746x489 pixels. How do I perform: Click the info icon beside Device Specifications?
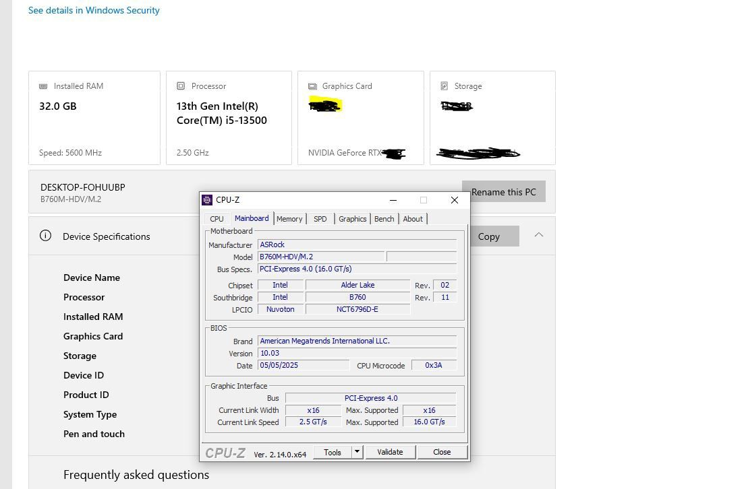(x=46, y=236)
